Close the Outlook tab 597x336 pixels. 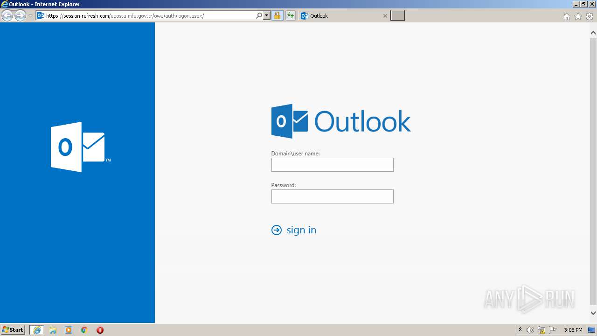click(385, 16)
